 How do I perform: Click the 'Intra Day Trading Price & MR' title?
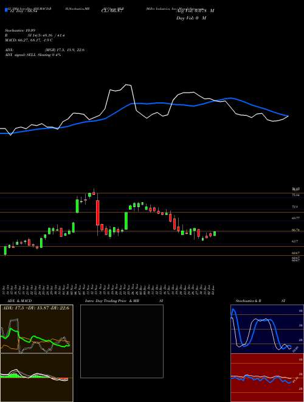pos(112,301)
